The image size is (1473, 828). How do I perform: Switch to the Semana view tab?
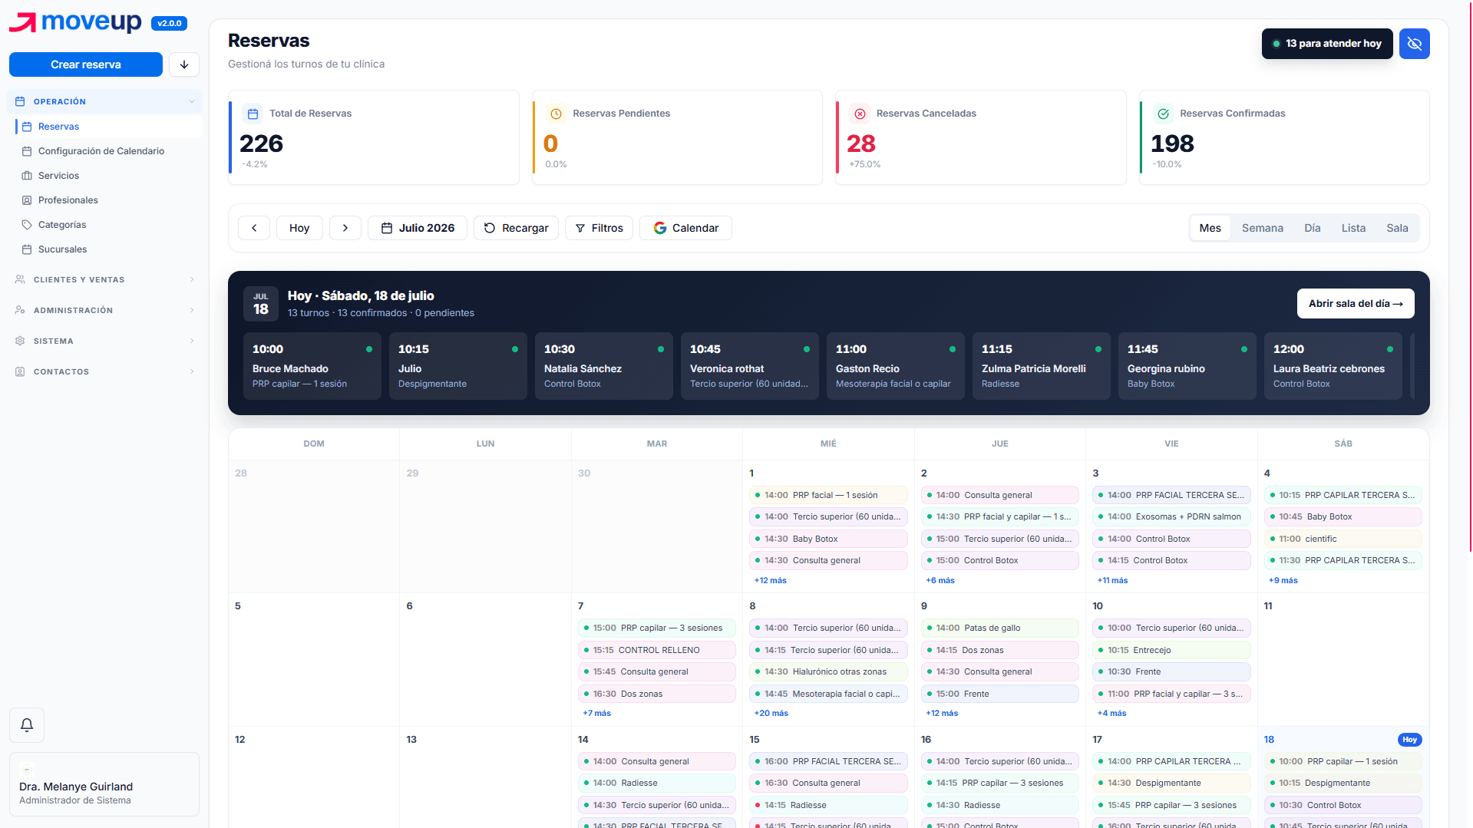1262,228
